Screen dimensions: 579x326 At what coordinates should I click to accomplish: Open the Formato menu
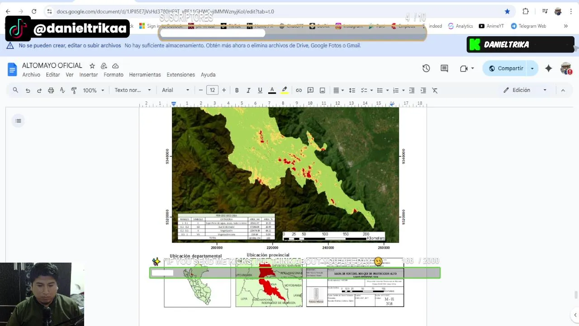point(114,75)
